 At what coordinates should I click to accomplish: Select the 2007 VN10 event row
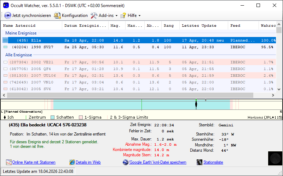(139, 82)
